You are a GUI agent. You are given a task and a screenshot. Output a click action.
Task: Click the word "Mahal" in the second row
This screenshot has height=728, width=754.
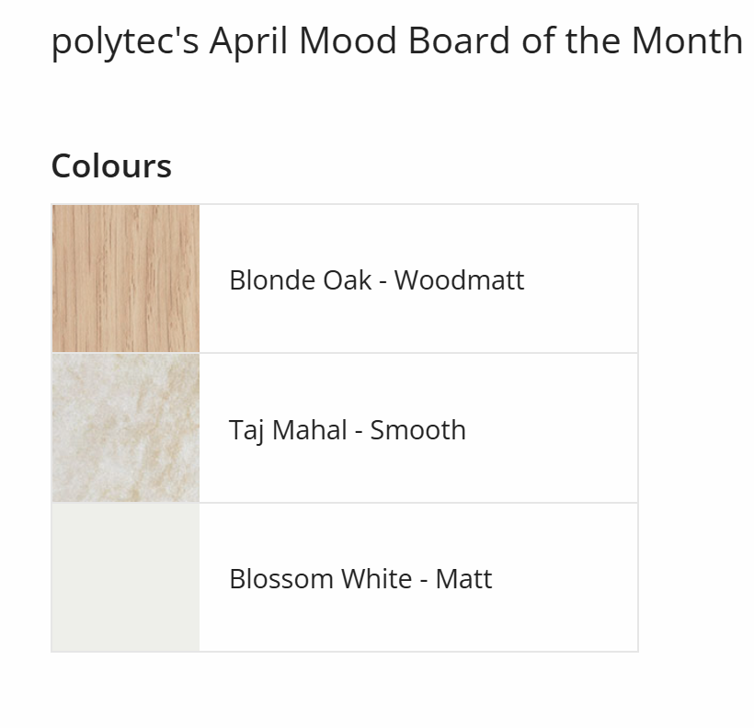pyautogui.click(x=309, y=430)
